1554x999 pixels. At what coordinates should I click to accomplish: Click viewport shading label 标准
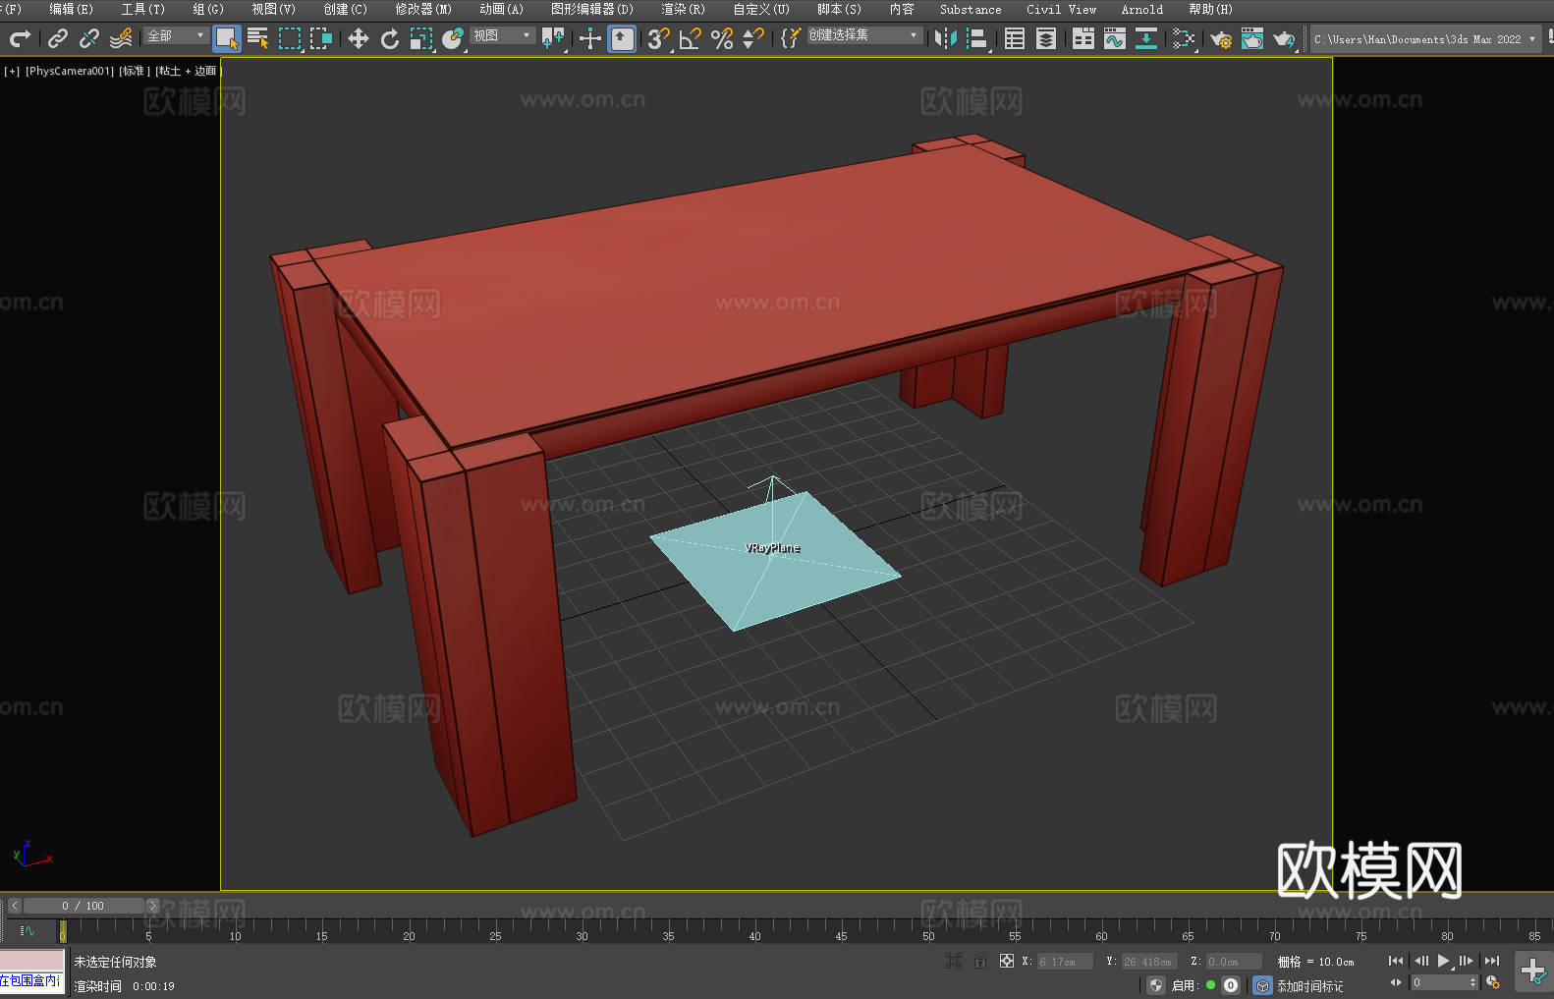[x=135, y=71]
